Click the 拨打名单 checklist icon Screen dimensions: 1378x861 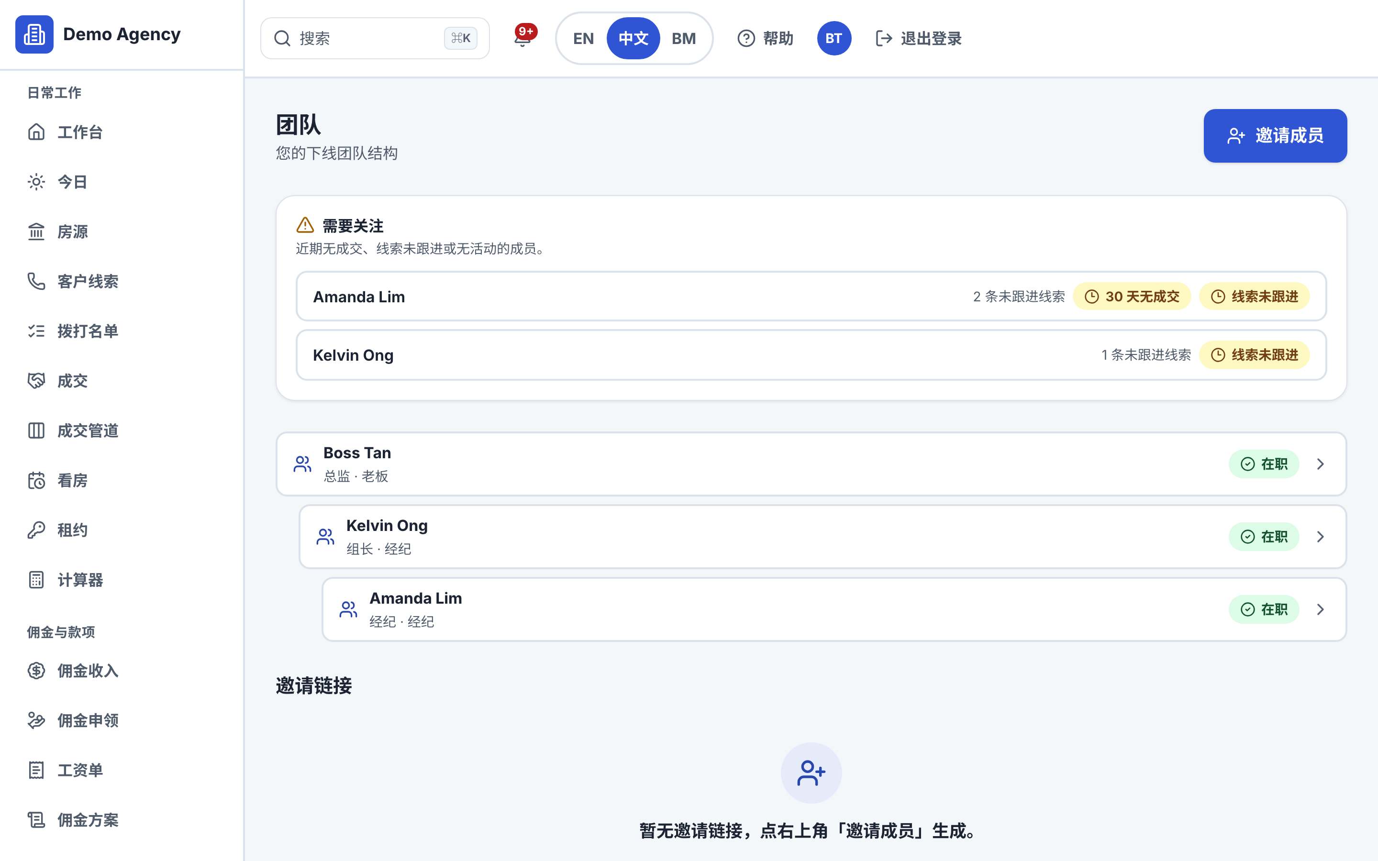pyautogui.click(x=36, y=331)
